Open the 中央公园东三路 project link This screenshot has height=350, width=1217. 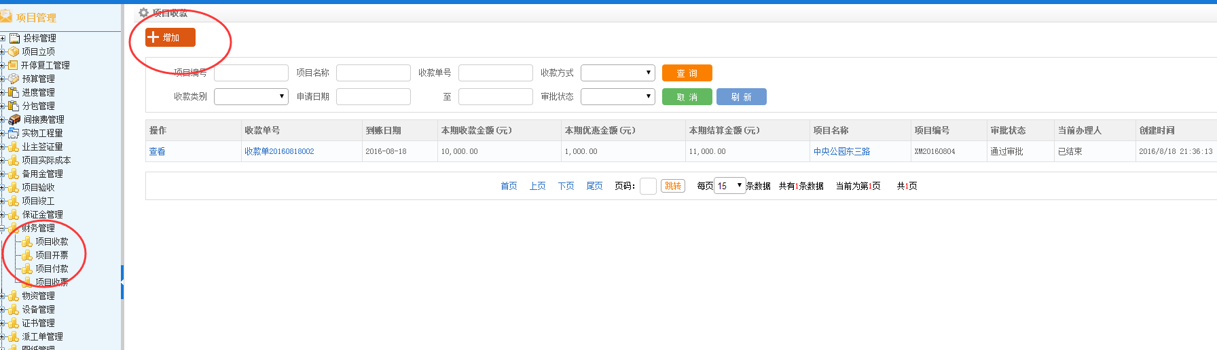click(841, 151)
